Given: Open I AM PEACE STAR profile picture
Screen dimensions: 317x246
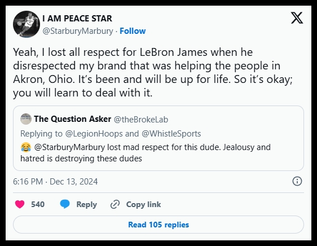Looking at the screenshot, I should (x=27, y=24).
